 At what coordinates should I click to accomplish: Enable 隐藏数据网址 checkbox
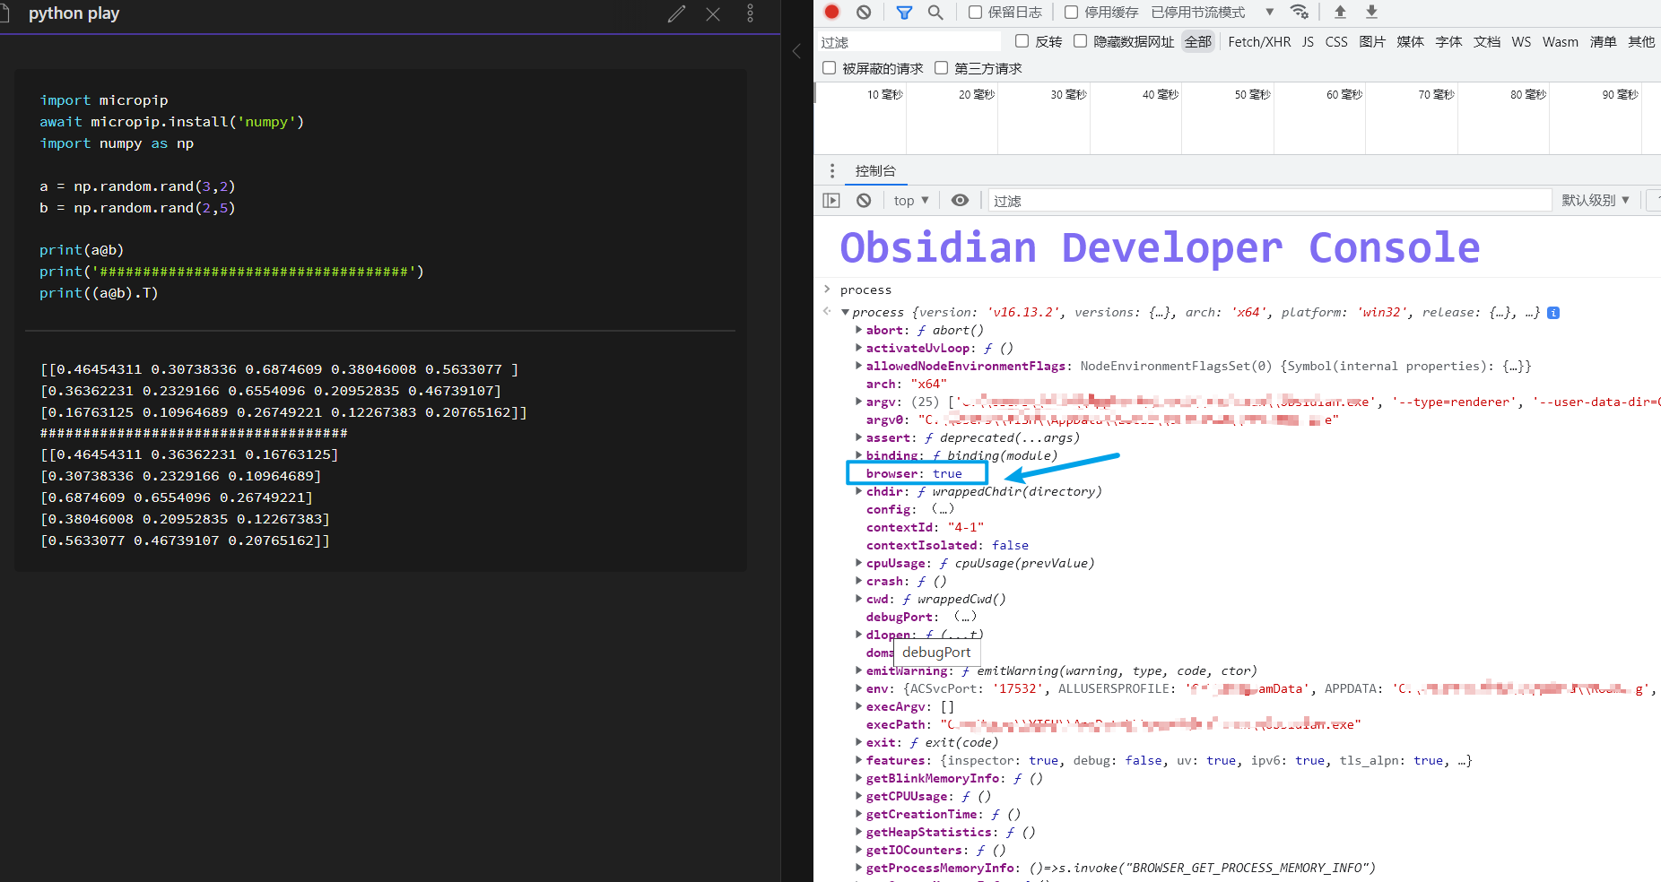tap(1081, 41)
